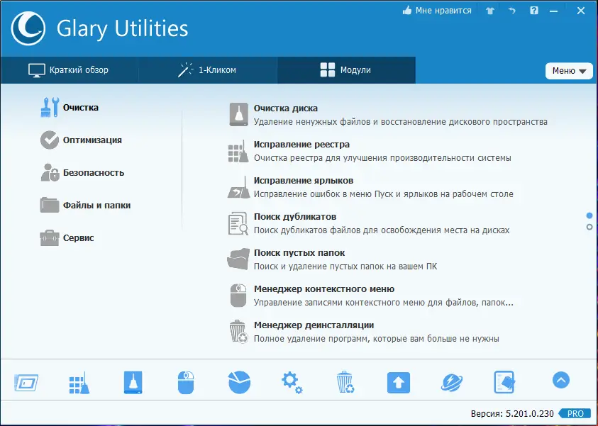The image size is (598, 426).
Task: Click the second pagination dot on the right
Action: [589, 225]
